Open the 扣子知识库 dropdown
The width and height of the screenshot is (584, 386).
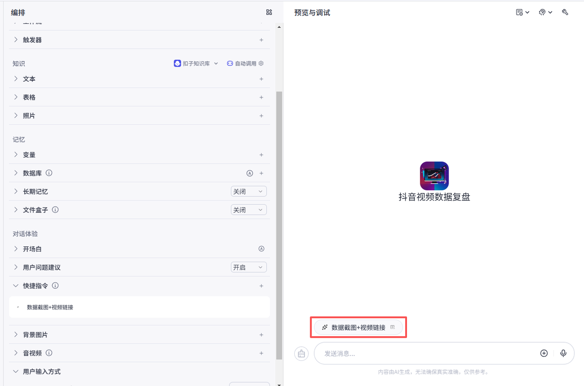pyautogui.click(x=196, y=63)
